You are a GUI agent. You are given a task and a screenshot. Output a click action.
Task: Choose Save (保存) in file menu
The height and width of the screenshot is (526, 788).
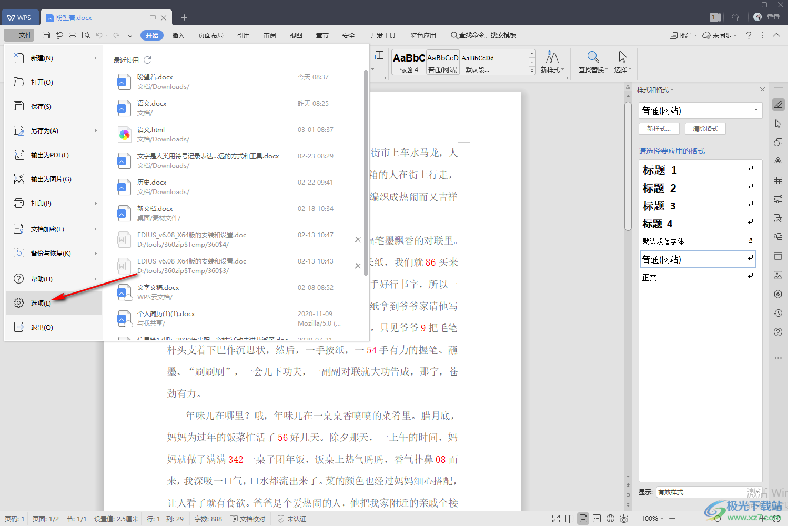54,106
